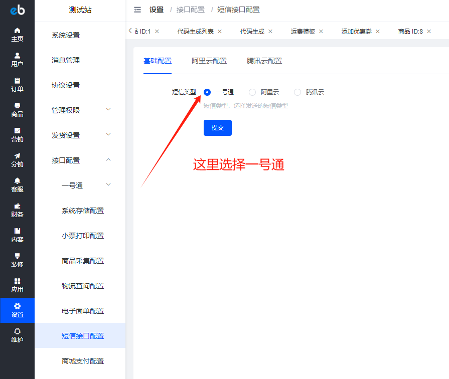Expand the 管理权限 menu group

click(108, 110)
